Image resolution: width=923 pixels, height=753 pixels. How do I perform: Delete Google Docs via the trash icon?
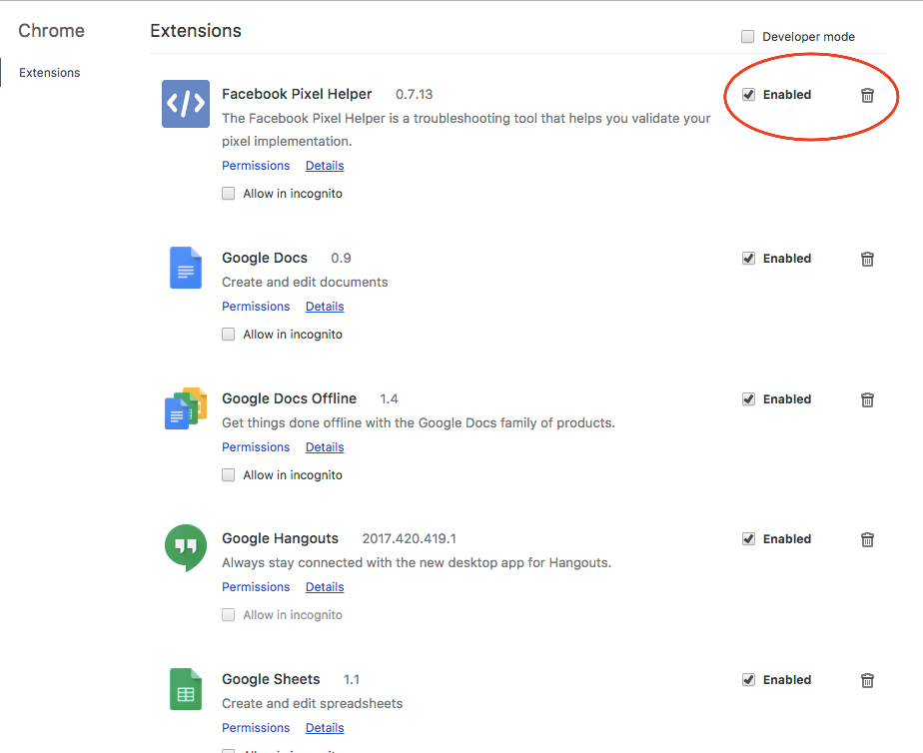tap(867, 258)
